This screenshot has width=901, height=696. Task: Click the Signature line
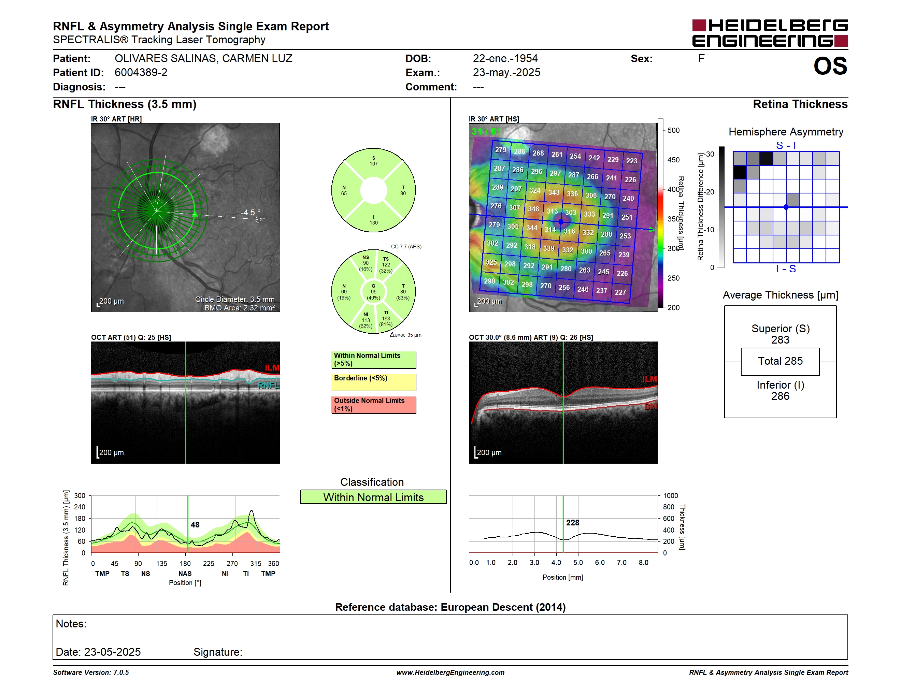click(x=218, y=652)
